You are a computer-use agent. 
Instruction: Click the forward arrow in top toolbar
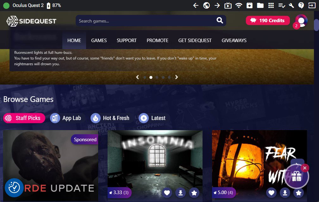coord(217,5)
